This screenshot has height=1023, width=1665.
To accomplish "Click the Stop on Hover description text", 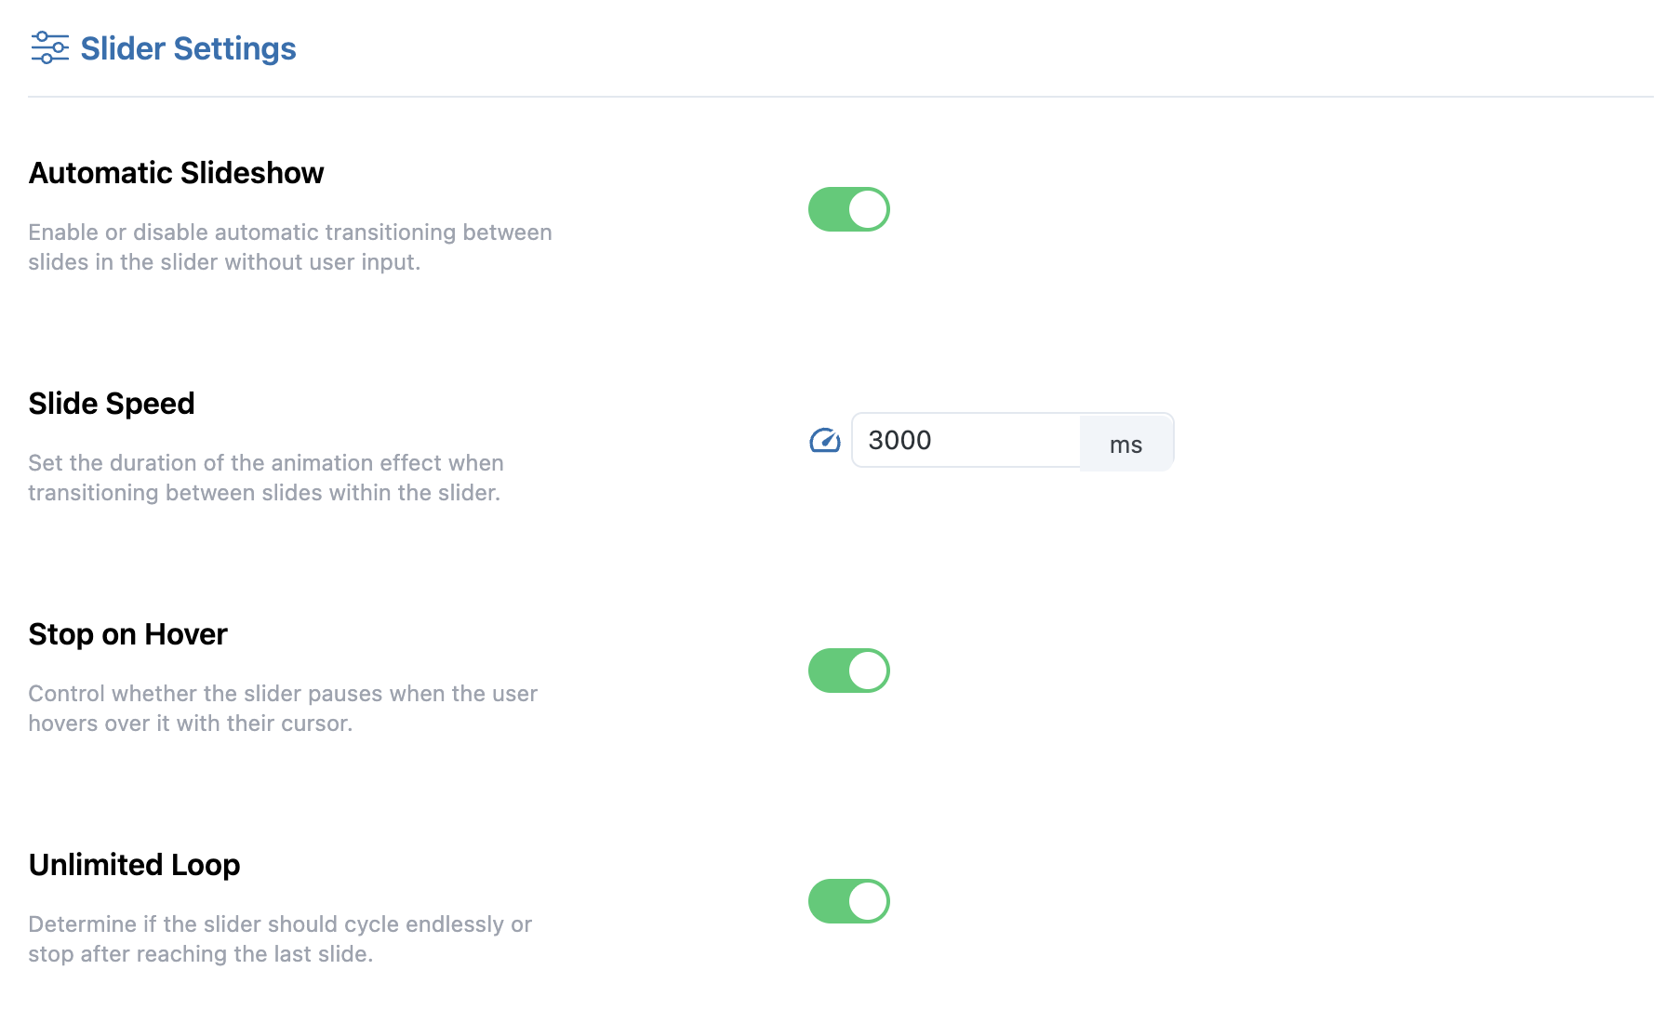I will click(x=282, y=709).
